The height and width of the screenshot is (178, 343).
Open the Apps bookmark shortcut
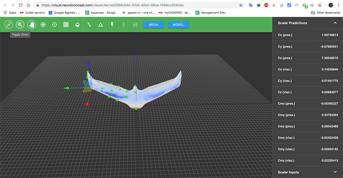pyautogui.click(x=10, y=13)
